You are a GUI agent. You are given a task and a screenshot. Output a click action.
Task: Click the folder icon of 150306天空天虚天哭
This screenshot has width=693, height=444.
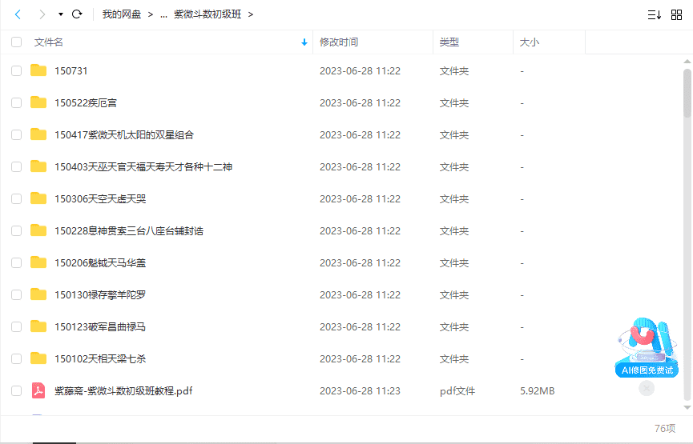(x=38, y=198)
